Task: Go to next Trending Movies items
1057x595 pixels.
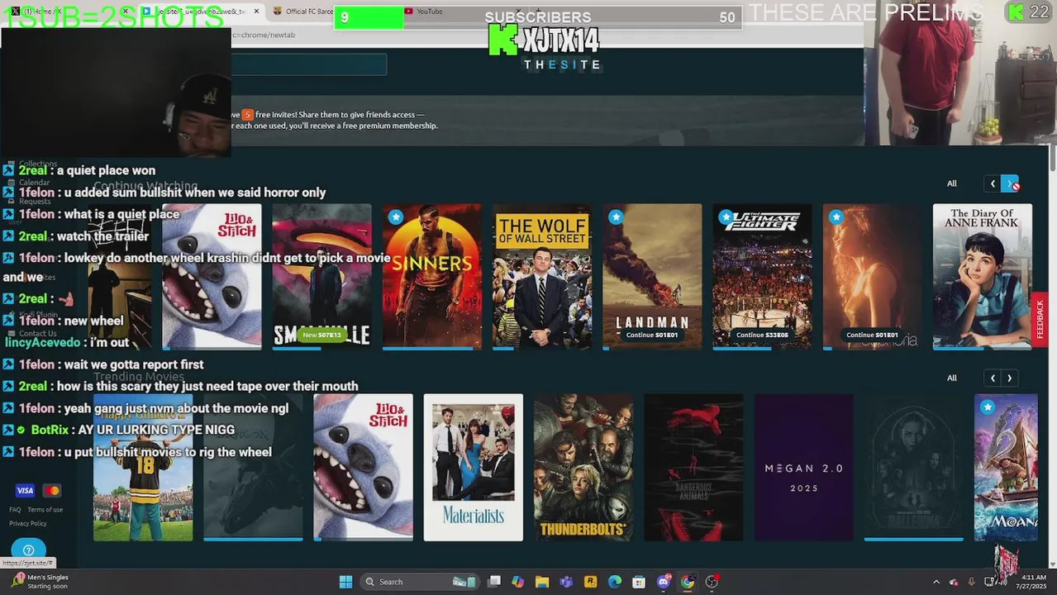Action: pyautogui.click(x=1009, y=378)
